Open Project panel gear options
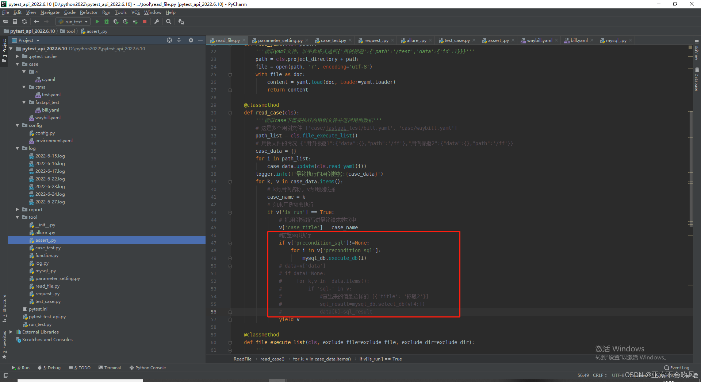701x382 pixels. 191,40
